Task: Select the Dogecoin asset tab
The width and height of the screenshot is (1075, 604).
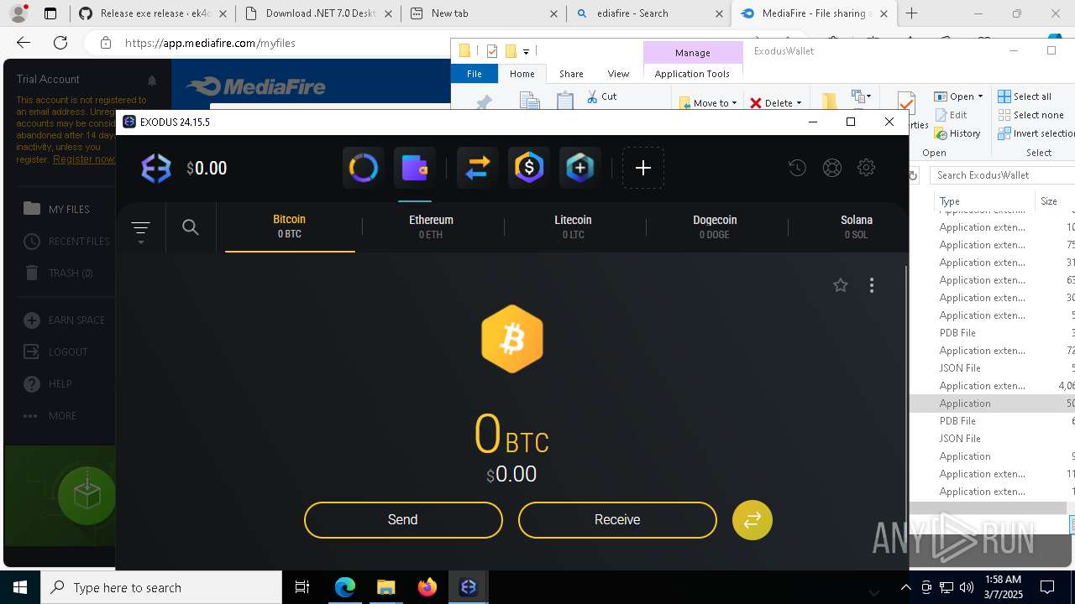Action: [x=715, y=226]
